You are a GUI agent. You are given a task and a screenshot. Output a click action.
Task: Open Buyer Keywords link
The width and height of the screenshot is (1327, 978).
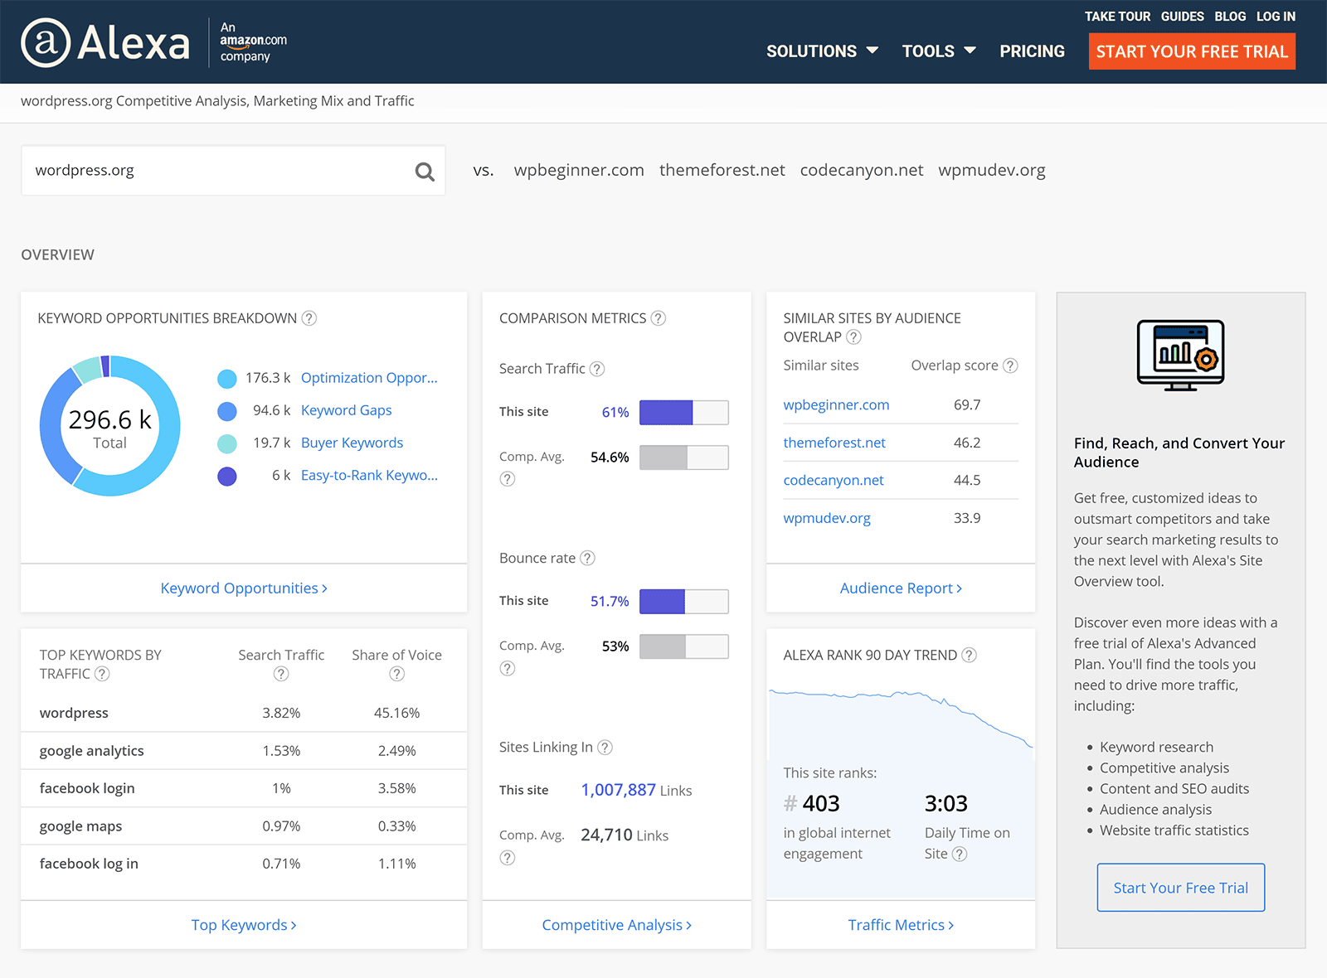[x=352, y=443]
